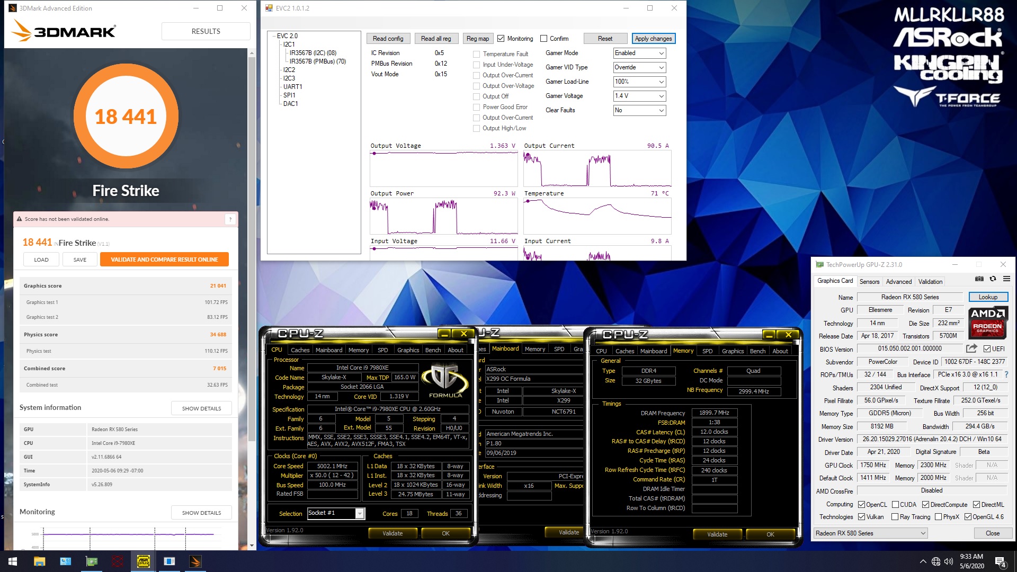This screenshot has width=1017, height=572.
Task: Toggle CUDA checkbox in GPU-Z
Action: [896, 505]
